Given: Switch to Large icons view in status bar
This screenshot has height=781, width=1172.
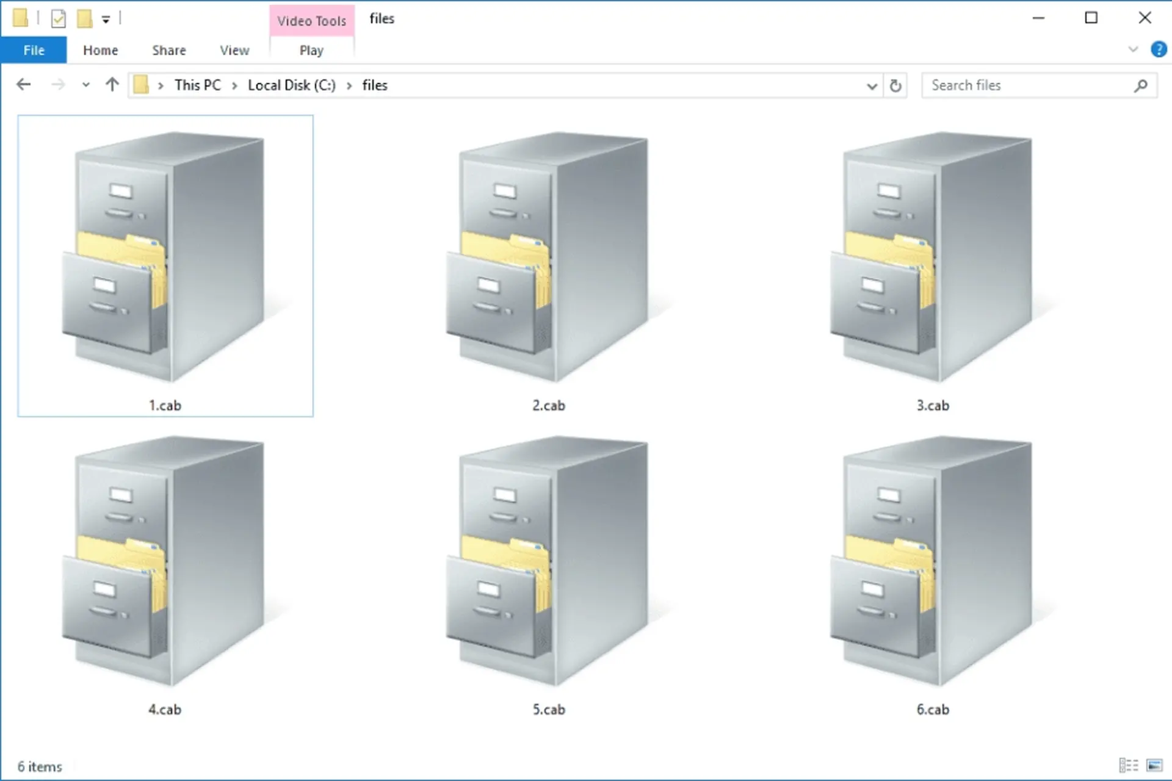Looking at the screenshot, I should pyautogui.click(x=1154, y=765).
